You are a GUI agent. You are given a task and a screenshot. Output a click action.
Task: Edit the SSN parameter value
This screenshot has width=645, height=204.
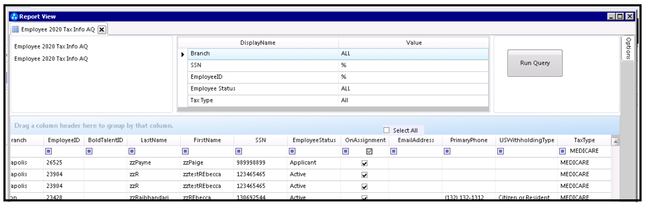coord(413,66)
